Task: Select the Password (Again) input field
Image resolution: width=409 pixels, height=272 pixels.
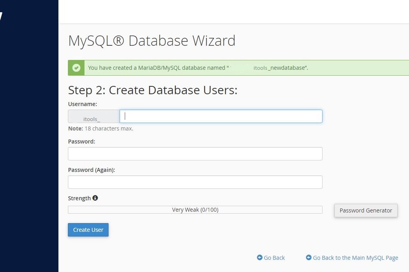Action: pyautogui.click(x=195, y=182)
